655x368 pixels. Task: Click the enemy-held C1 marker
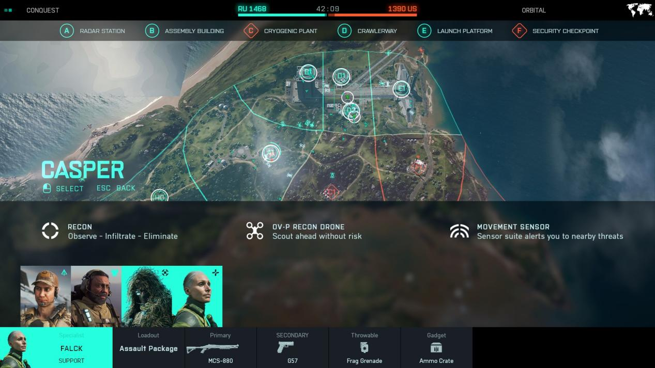(x=331, y=193)
